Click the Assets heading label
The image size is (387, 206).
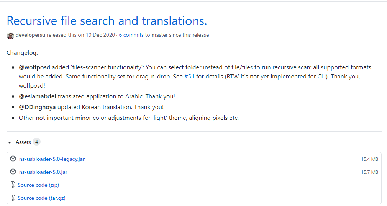click(23, 142)
